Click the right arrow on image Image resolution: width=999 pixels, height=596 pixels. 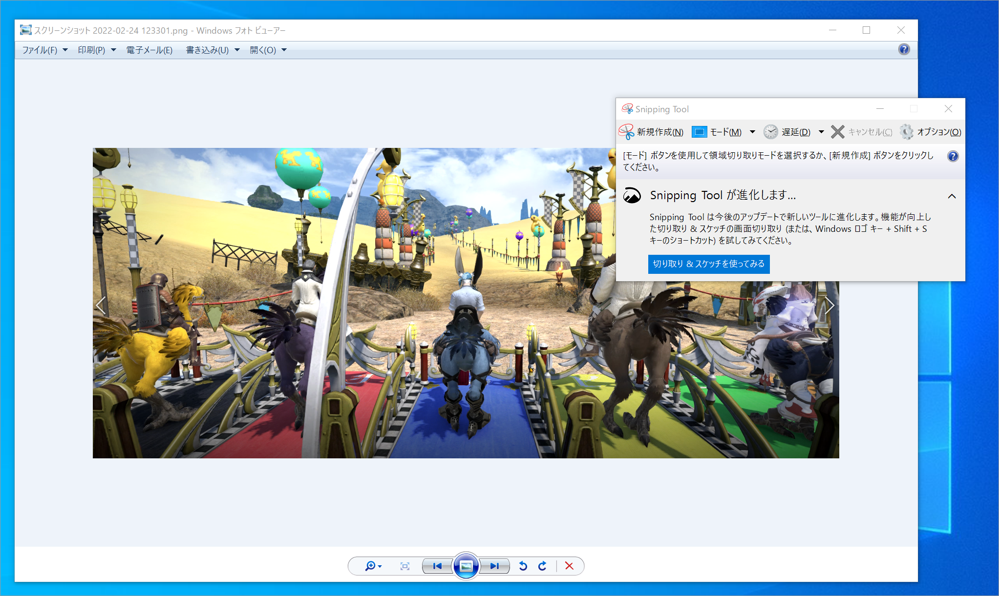pos(829,306)
